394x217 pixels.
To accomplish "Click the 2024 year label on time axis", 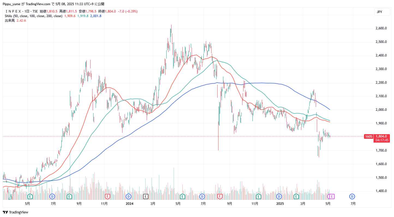I will coord(130,203).
